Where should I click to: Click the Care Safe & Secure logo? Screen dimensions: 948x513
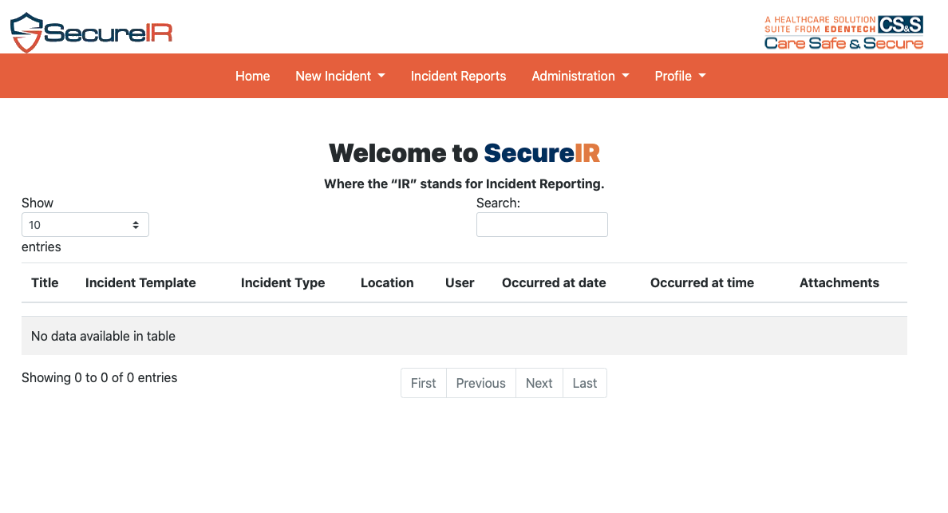[x=843, y=33]
